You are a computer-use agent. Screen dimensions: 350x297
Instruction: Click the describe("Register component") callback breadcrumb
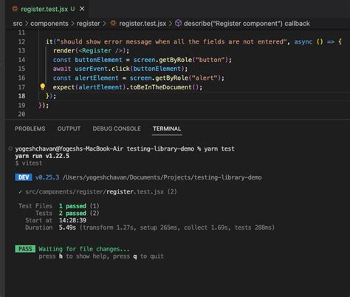247,24
